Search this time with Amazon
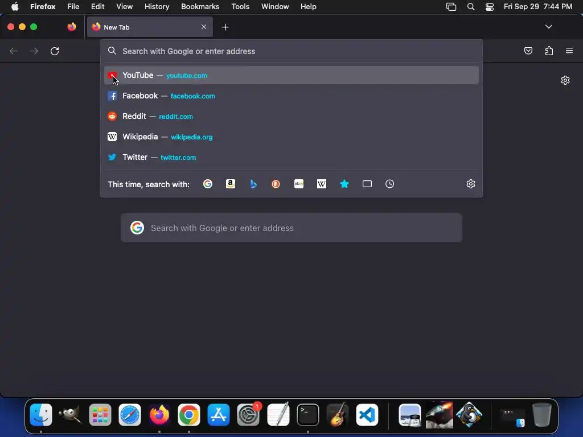Image resolution: width=583 pixels, height=437 pixels. click(x=231, y=184)
